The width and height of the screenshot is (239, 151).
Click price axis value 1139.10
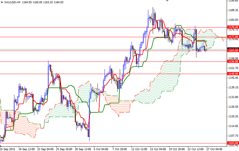(x=233, y=87)
